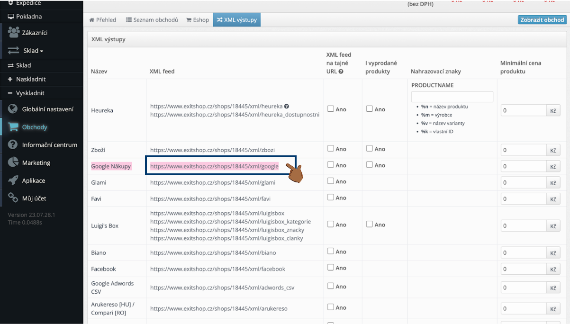Enable secret URL checkbox for Google Adwords CSV
This screenshot has width=570, height=324.
coord(331,286)
